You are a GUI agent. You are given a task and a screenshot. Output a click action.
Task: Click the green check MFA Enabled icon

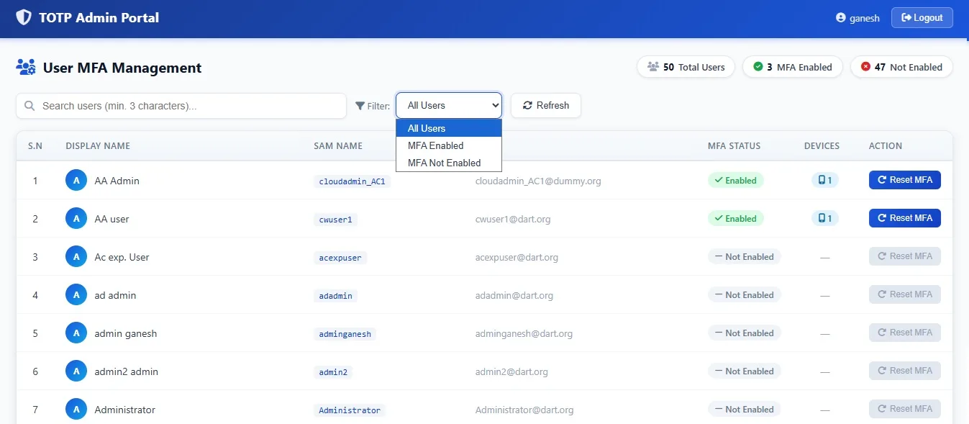(x=758, y=67)
